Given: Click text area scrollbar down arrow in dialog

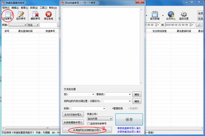Looking at the screenshot, I should pyautogui.click(x=141, y=83).
